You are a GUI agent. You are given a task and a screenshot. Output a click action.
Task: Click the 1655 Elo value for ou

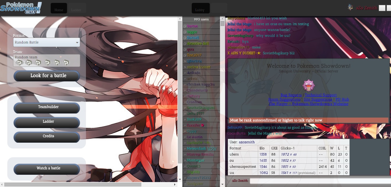[263, 160]
